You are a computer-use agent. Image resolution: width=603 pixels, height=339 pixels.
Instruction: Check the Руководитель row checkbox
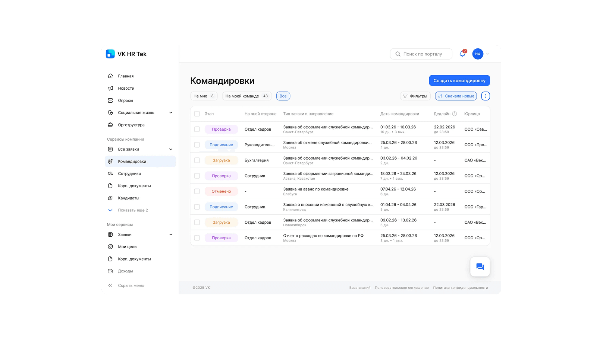(197, 145)
